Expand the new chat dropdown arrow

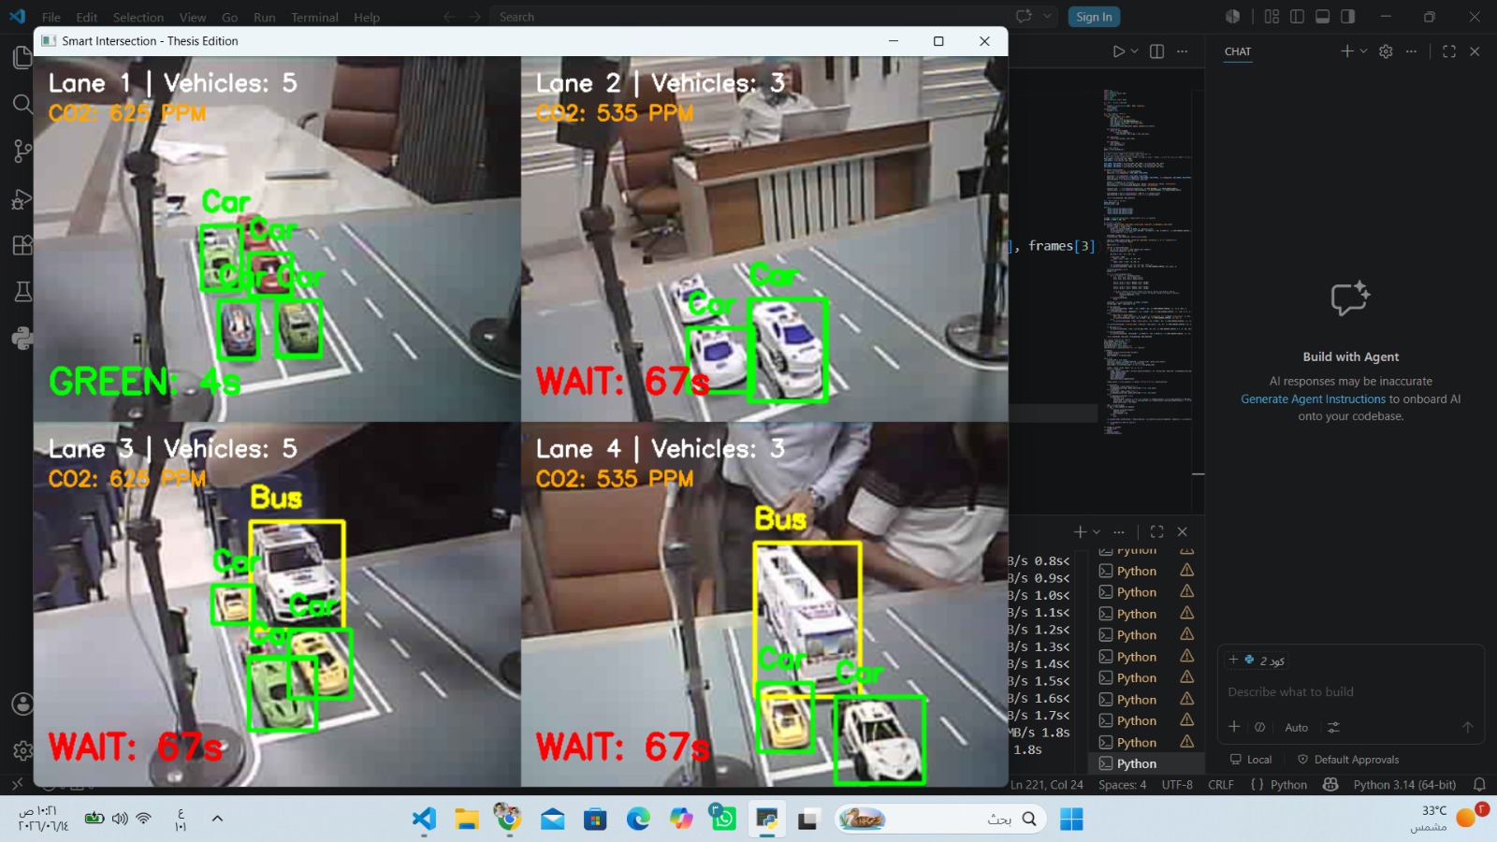pos(1364,51)
